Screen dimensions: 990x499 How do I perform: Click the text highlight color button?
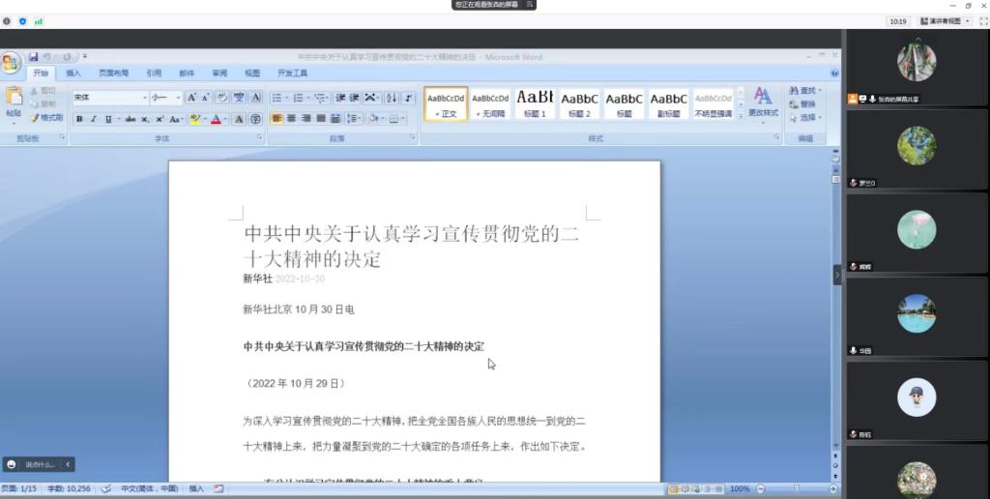tap(194, 119)
